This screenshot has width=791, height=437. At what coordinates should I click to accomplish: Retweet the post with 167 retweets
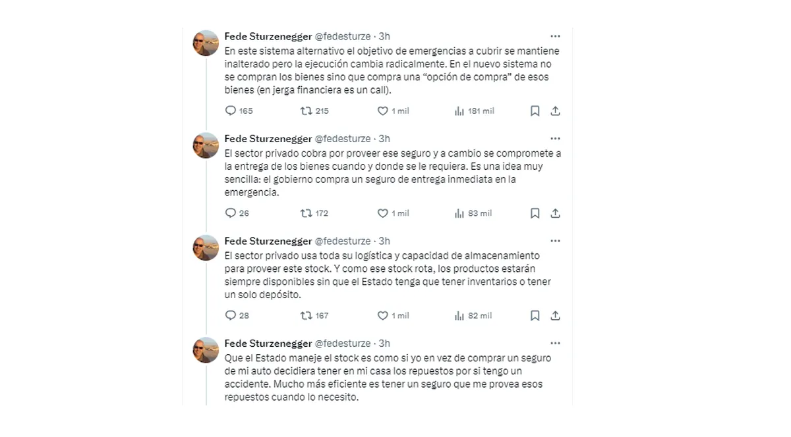307,316
